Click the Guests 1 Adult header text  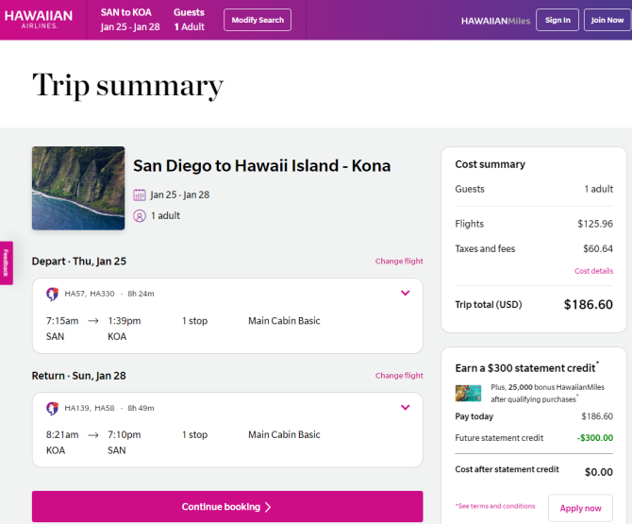point(189,20)
